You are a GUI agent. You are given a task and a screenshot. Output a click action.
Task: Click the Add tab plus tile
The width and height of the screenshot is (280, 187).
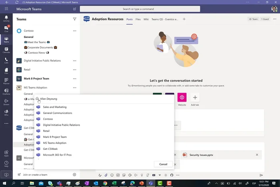(x=195, y=97)
